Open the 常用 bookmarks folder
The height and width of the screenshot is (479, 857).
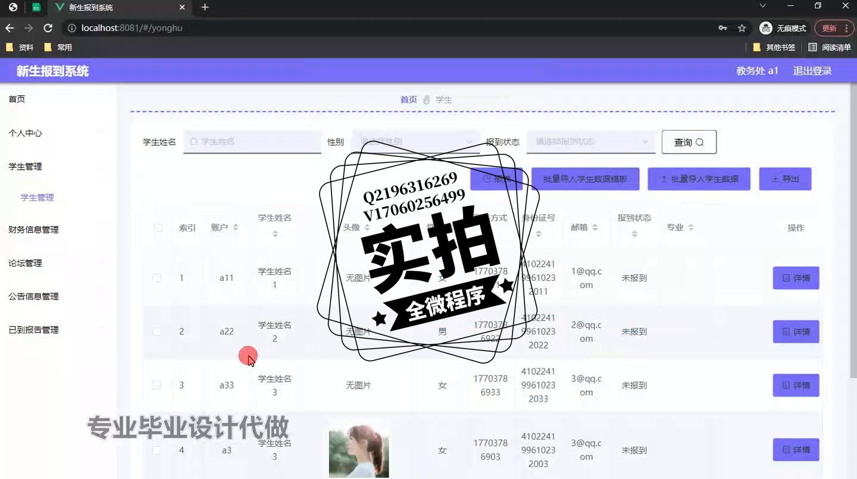click(58, 47)
